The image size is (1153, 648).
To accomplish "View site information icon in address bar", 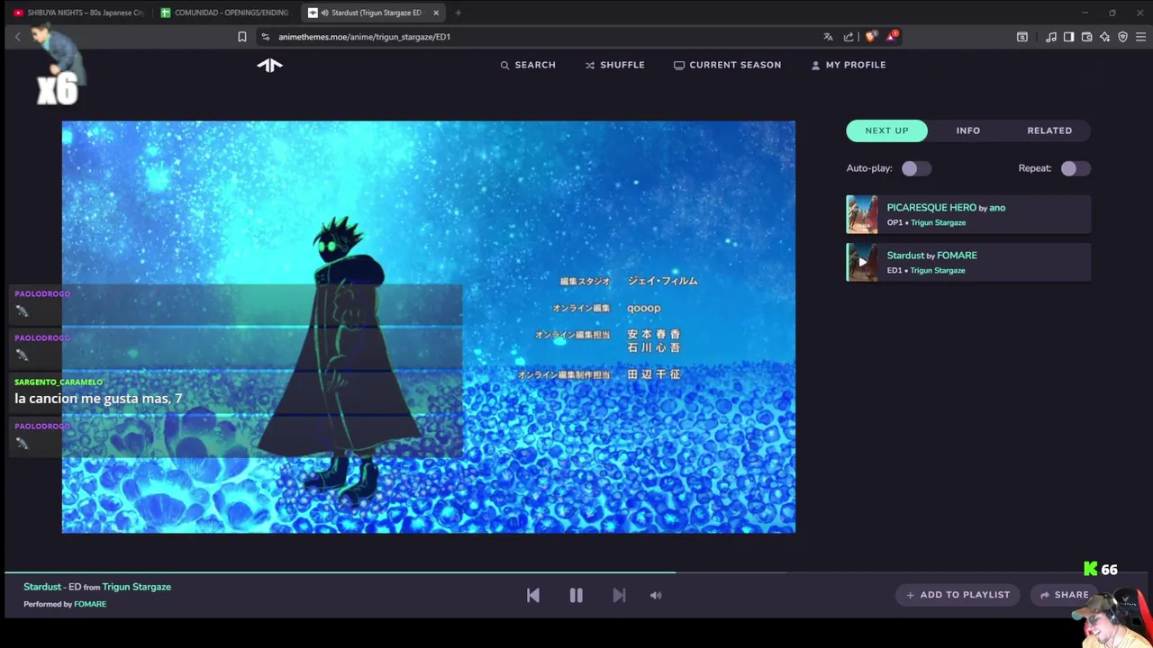I will pyautogui.click(x=265, y=37).
